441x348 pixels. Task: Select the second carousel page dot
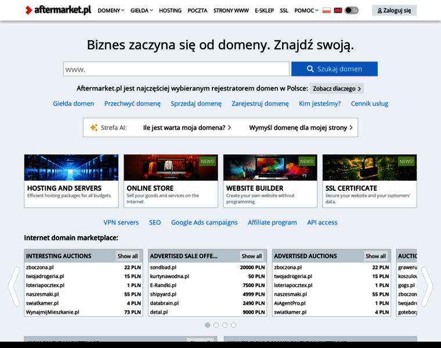(x=216, y=325)
